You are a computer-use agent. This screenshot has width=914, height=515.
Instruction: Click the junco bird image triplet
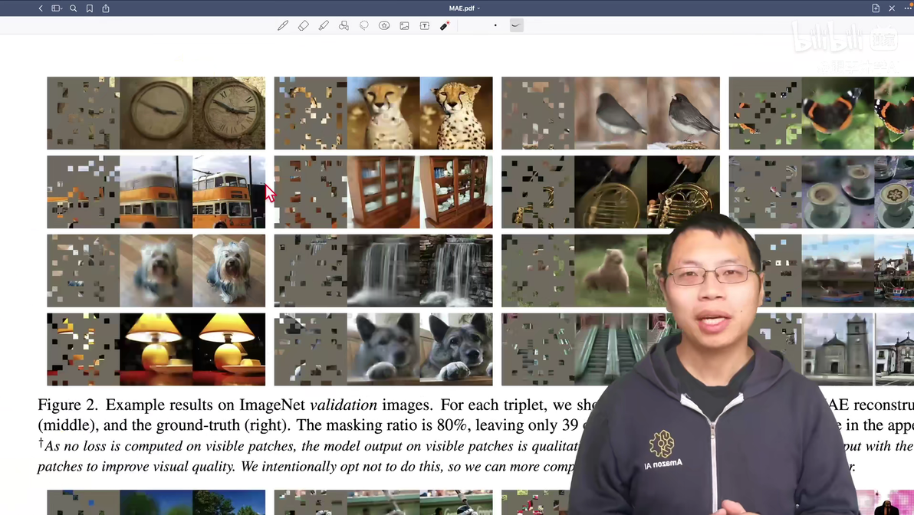coord(611,113)
